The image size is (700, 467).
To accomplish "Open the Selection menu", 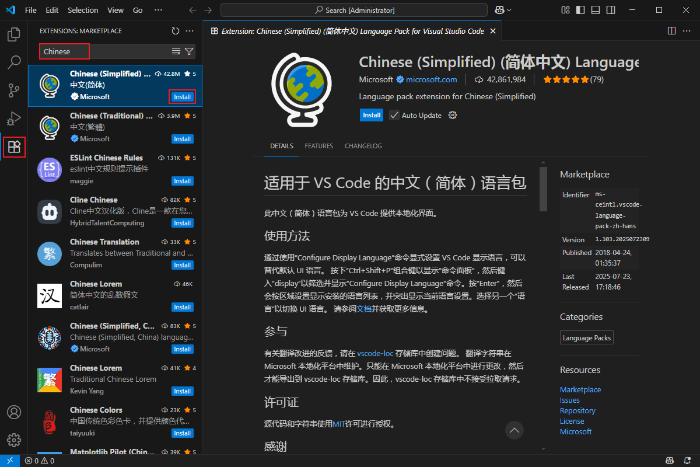I will point(83,10).
